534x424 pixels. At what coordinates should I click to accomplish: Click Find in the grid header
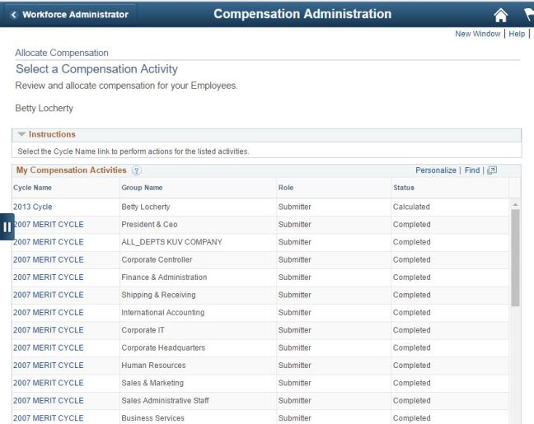pyautogui.click(x=471, y=170)
